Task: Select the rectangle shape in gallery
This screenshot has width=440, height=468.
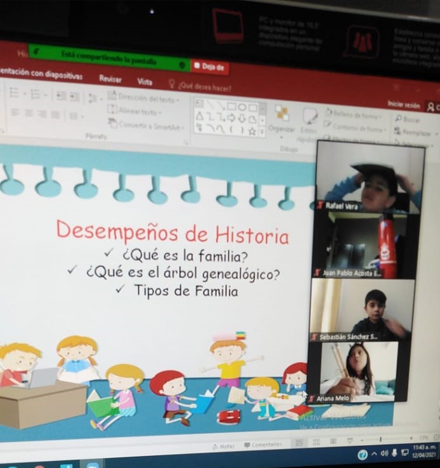Action: click(232, 106)
